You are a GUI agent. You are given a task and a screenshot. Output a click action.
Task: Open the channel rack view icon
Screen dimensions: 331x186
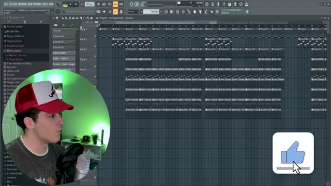click(x=177, y=12)
